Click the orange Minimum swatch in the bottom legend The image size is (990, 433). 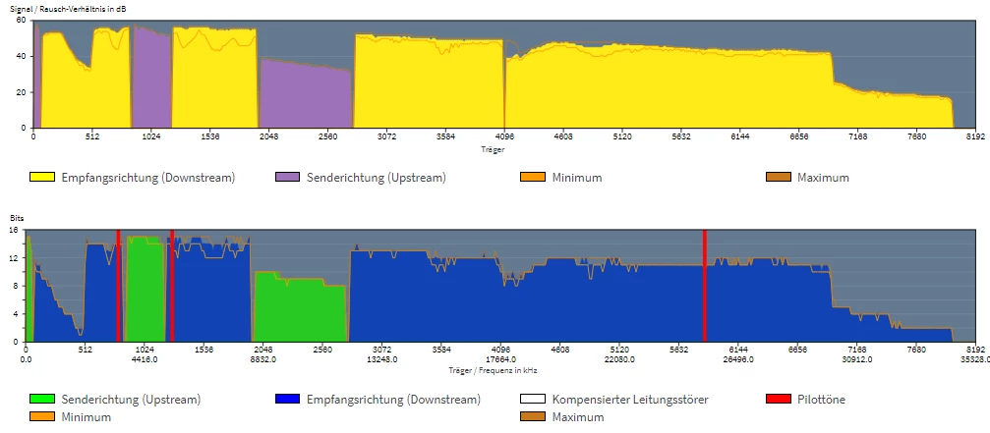[42, 417]
